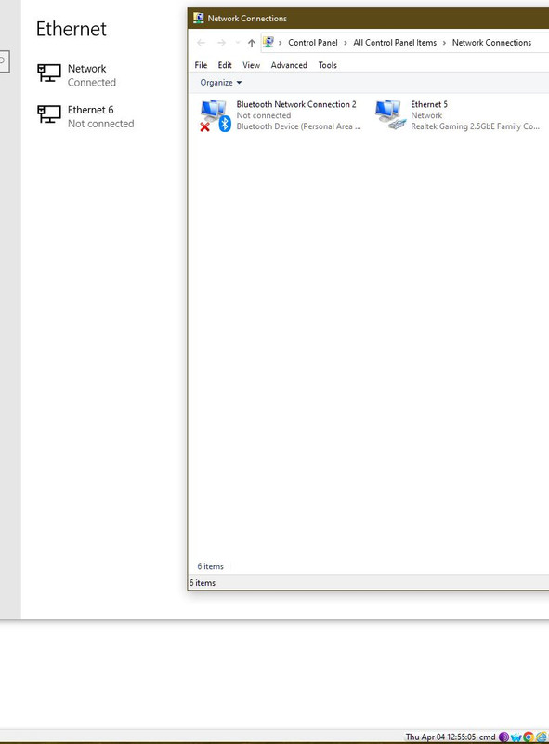Click the Network entry's ethernet icon in Settings
The image size is (549, 744).
49,73
